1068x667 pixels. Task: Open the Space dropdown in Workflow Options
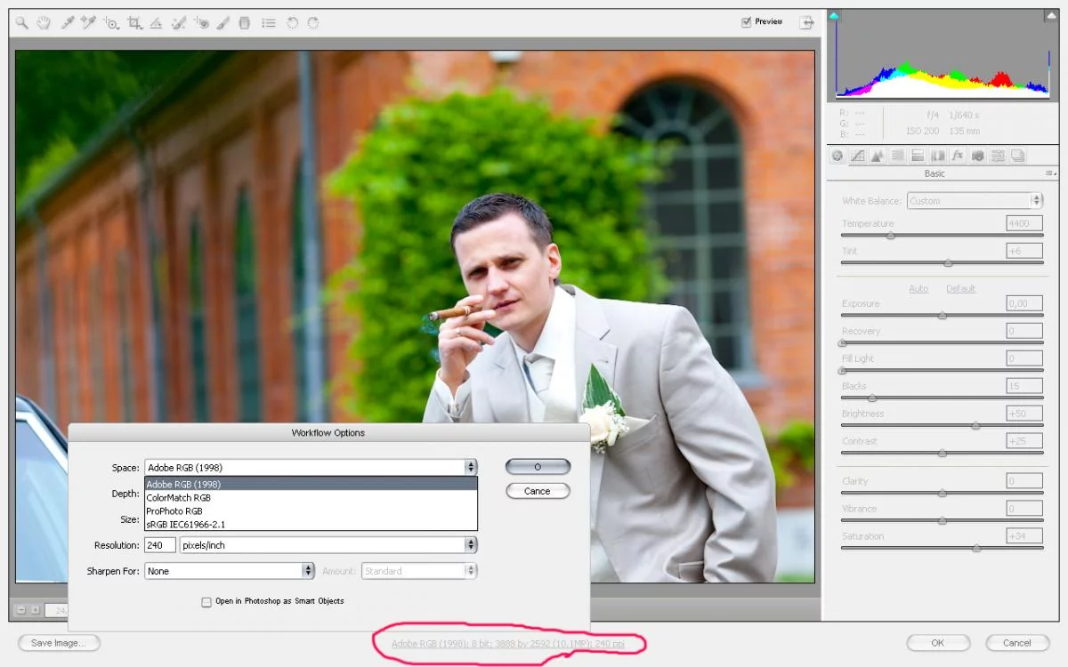click(x=311, y=467)
